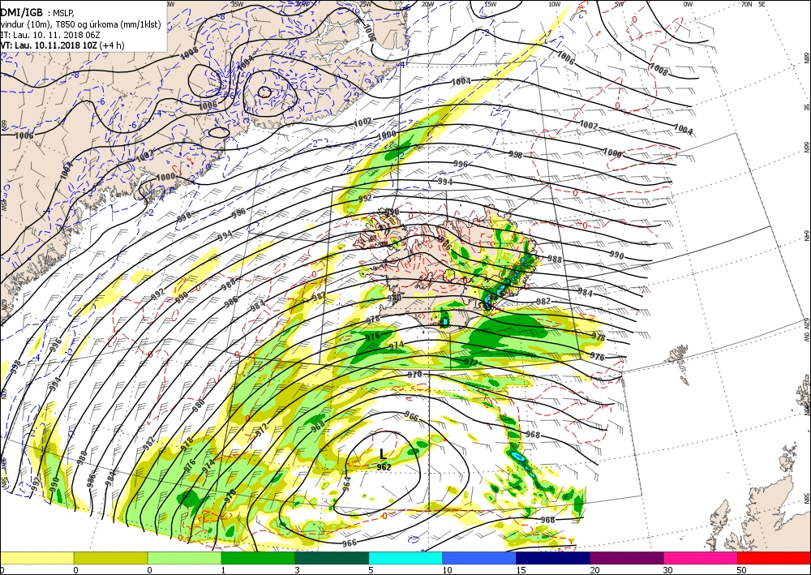This screenshot has height=575, width=811.
Task: Select the light green legend swatch
Action: coord(185,558)
